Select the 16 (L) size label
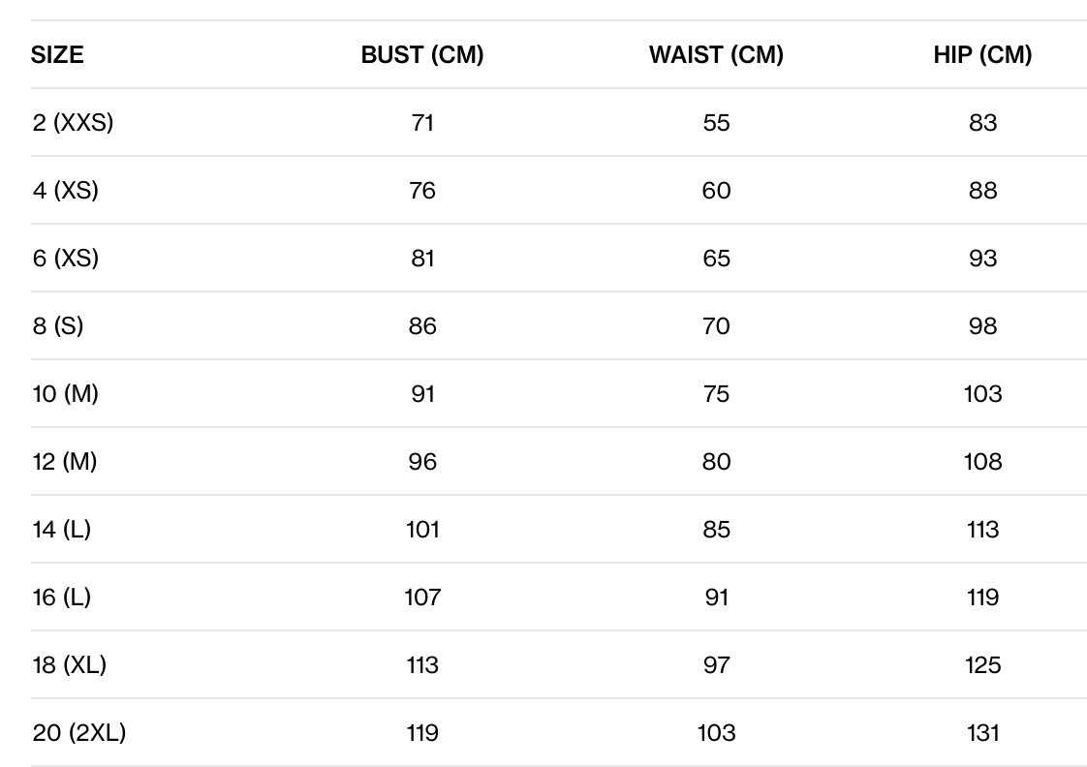The image size is (1087, 767). coord(62,598)
